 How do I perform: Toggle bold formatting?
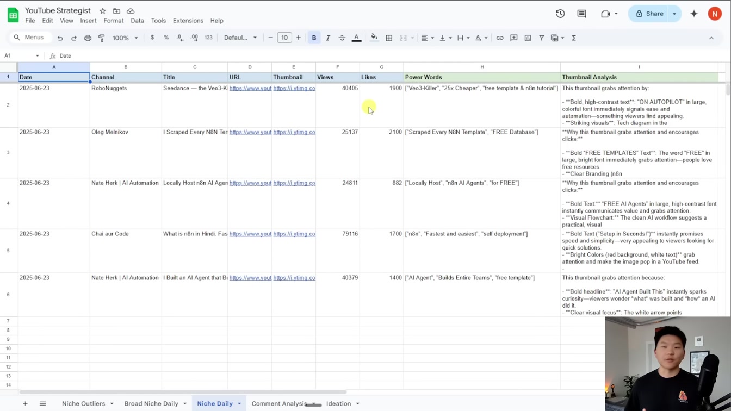[x=314, y=38]
